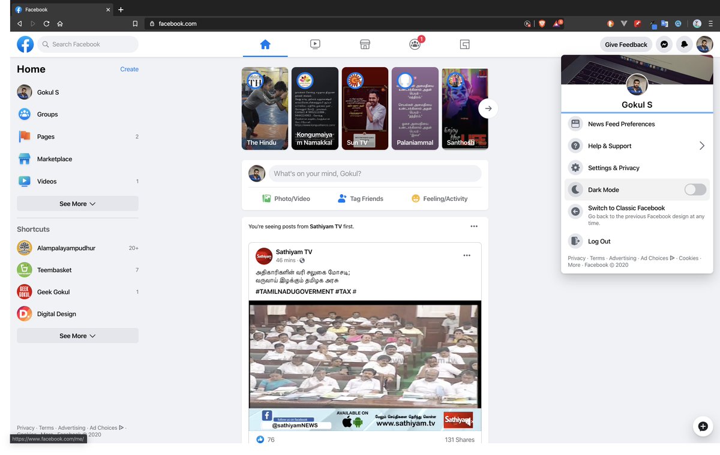Open the Gaming icon in top navigation
Image resolution: width=720 pixels, height=455 pixels.
(464, 44)
